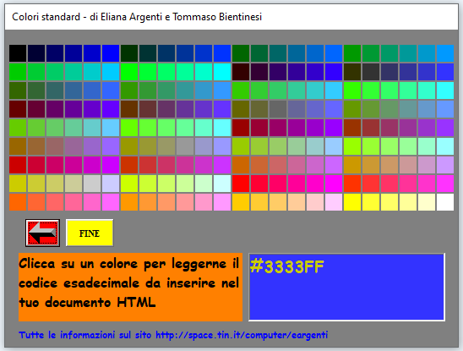Select the cream swatch next to white
This screenshot has height=351, width=463.
point(427,202)
